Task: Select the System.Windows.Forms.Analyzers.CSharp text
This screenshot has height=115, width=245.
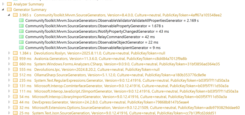Action: coord(127,64)
